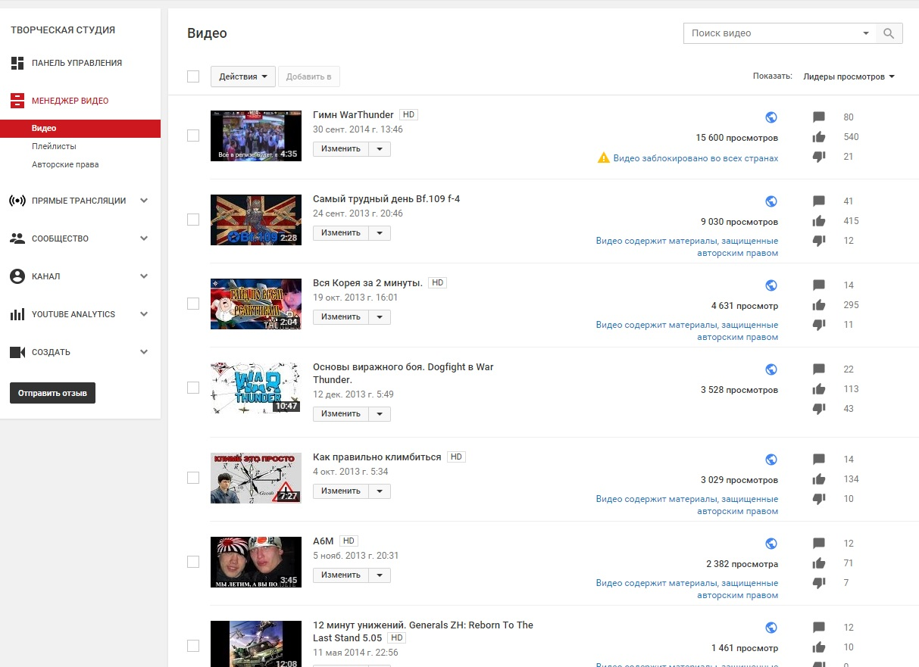Click Изменить for Вся Корея за 2 минуты
The width and height of the screenshot is (919, 667).
tap(341, 317)
